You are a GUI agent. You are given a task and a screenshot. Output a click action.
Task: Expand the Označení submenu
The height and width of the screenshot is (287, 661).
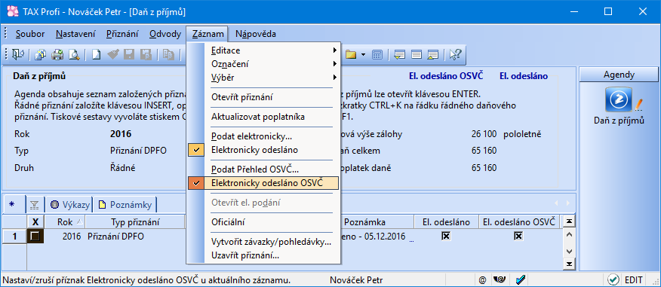coord(263,64)
